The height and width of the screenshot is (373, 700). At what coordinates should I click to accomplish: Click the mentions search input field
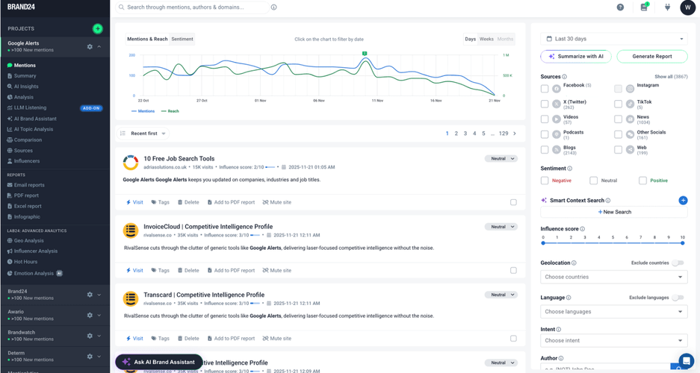(x=193, y=7)
